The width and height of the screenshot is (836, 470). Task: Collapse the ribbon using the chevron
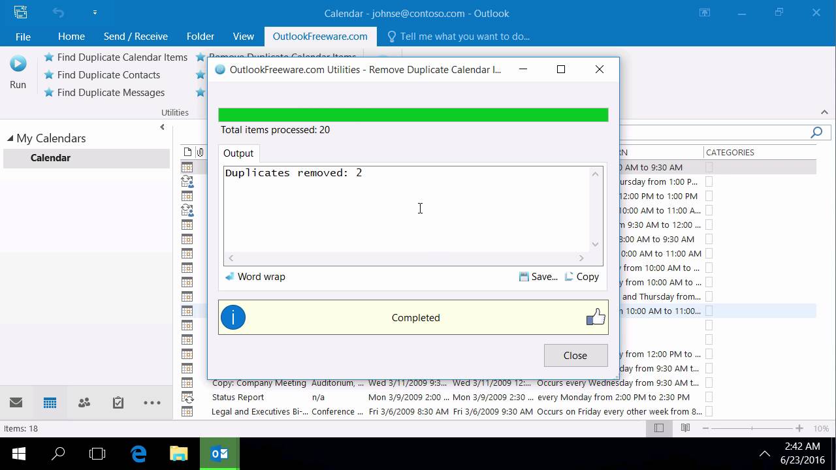pyautogui.click(x=824, y=112)
